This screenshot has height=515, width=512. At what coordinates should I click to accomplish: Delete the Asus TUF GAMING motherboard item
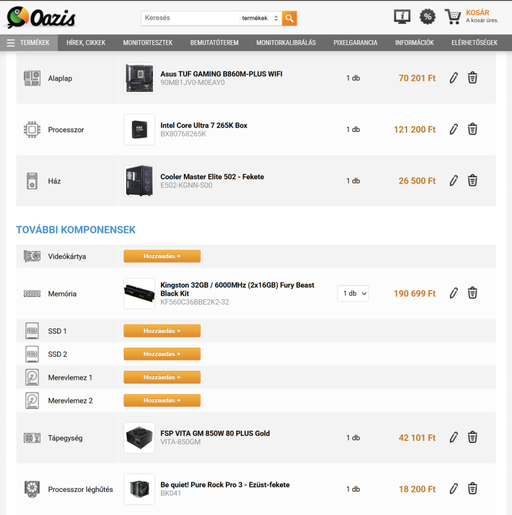[472, 78]
